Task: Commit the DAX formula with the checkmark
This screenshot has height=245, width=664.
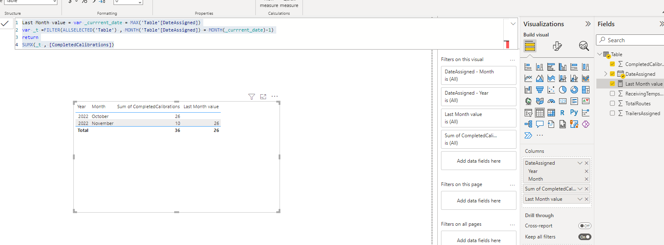Action: point(5,24)
